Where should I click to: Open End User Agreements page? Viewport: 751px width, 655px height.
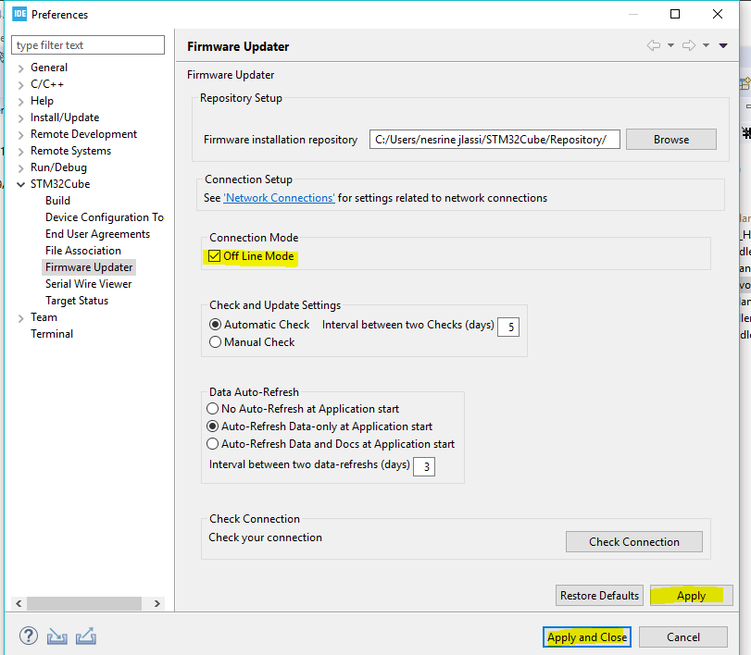click(98, 234)
